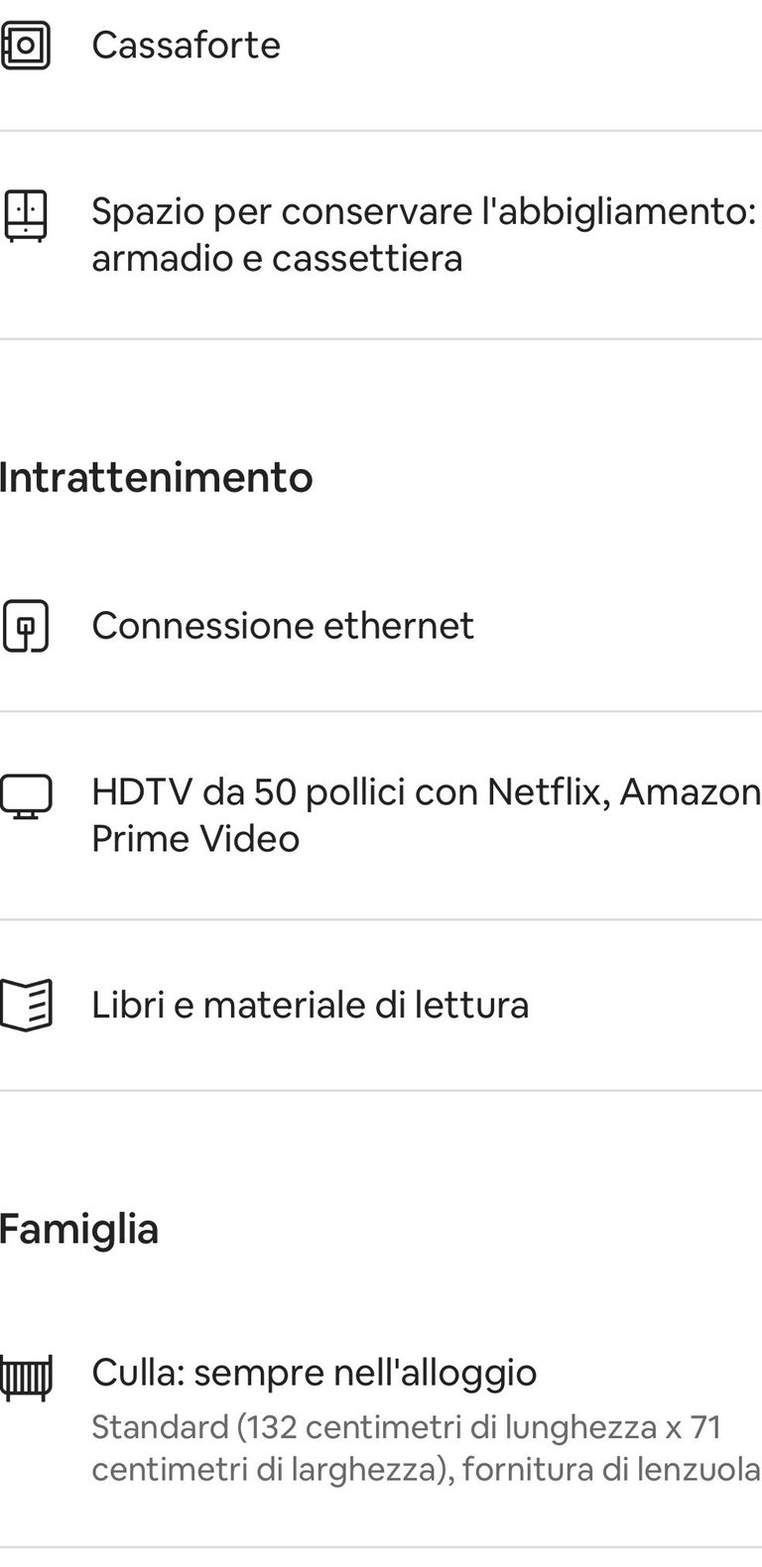Click the safe icon beside Cassaforte
This screenshot has height=1567, width=762.
coord(25,46)
